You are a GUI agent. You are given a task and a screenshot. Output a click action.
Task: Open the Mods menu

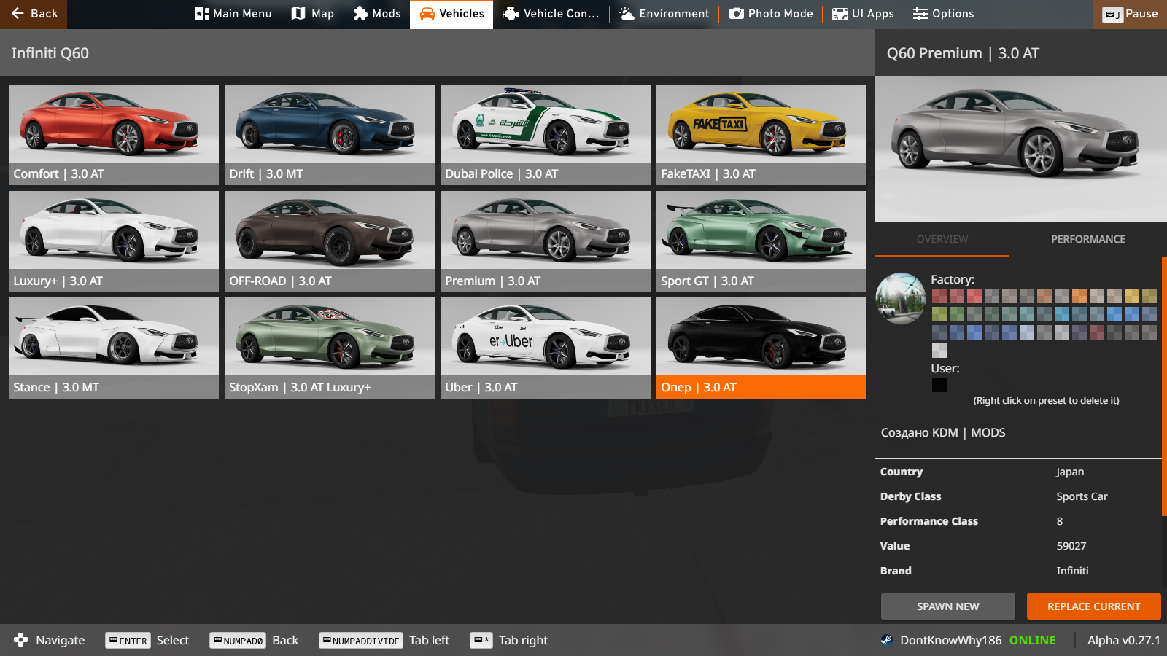[376, 14]
